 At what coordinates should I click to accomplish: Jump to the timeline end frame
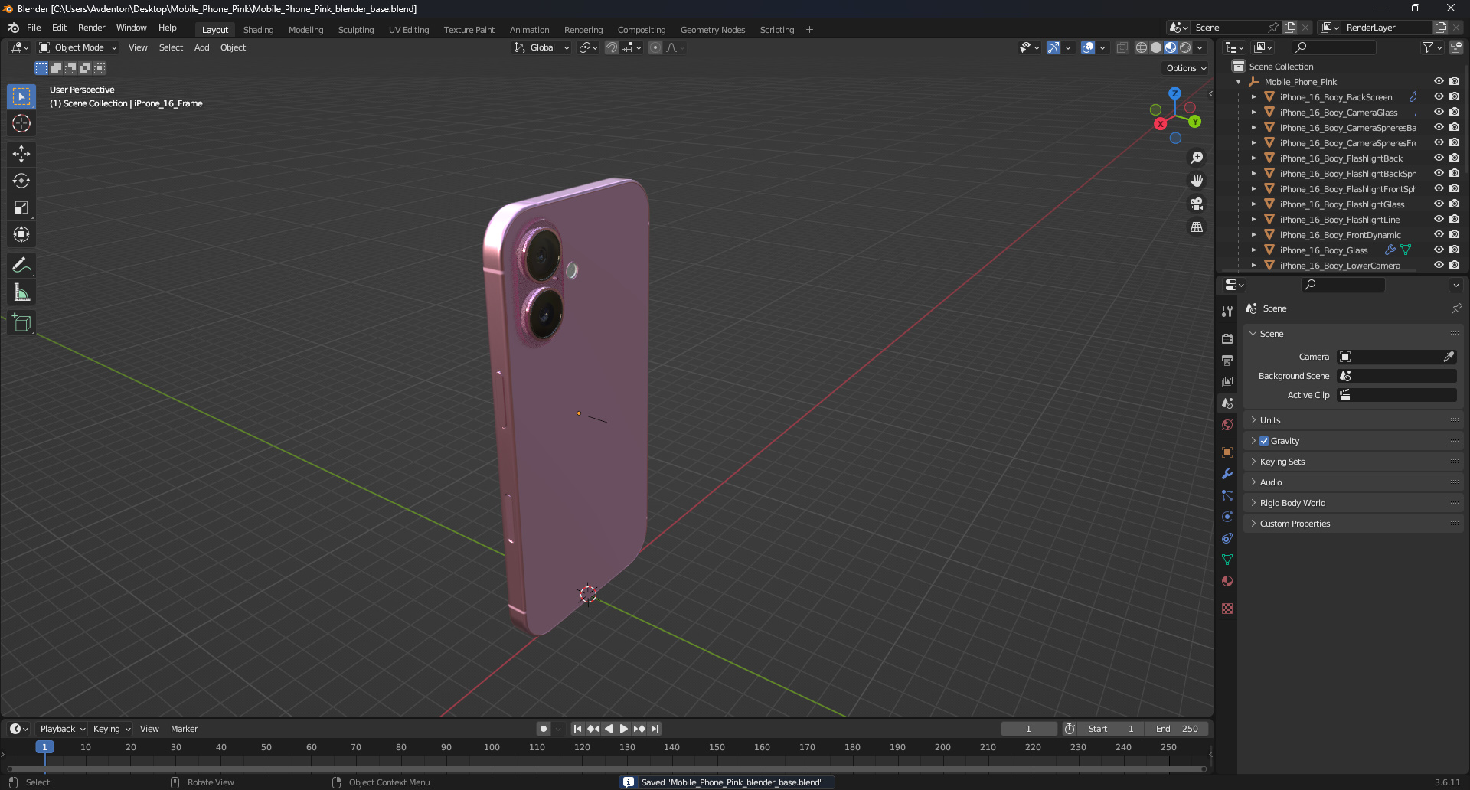655,729
